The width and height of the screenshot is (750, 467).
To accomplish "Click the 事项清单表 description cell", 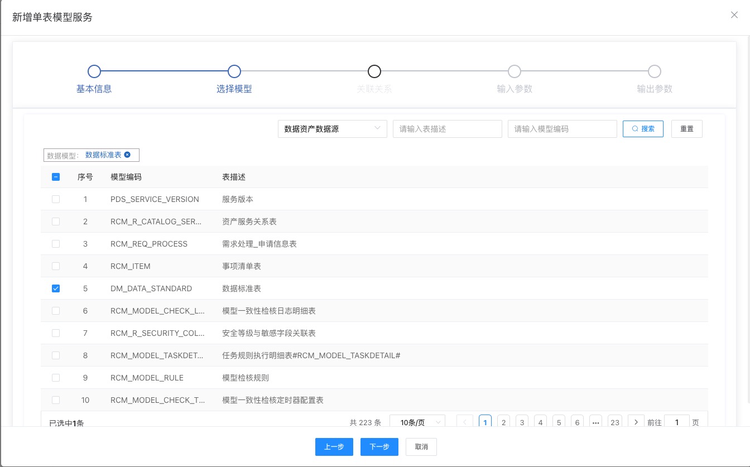I will (242, 266).
